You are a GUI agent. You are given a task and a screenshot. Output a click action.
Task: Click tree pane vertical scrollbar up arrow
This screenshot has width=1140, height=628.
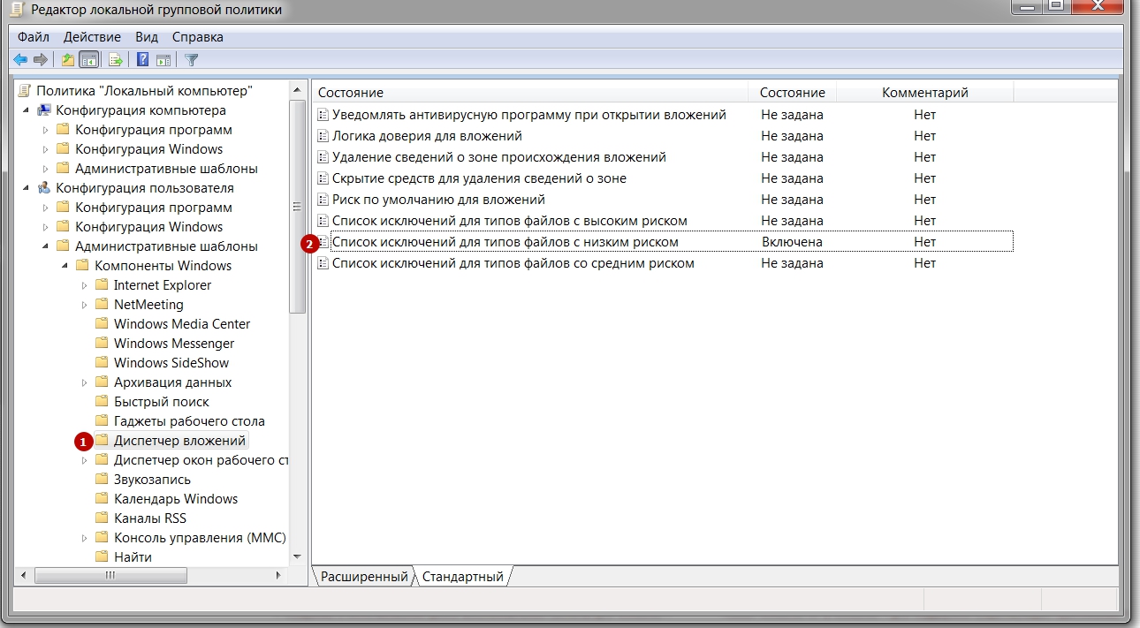pos(298,88)
